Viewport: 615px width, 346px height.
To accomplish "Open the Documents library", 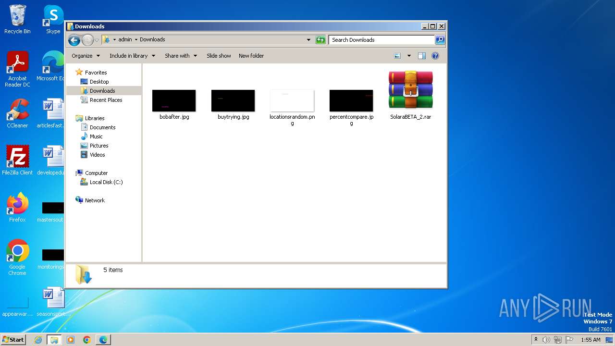I will coord(102,127).
